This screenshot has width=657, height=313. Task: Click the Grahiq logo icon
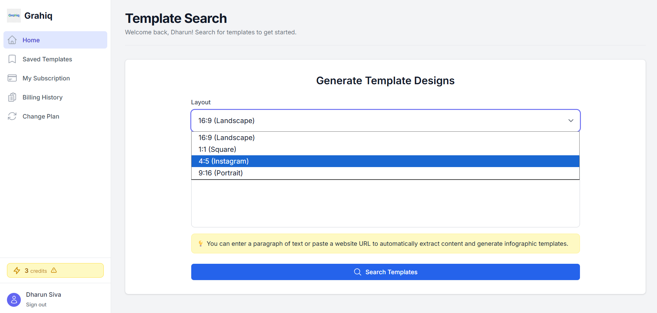[14, 15]
